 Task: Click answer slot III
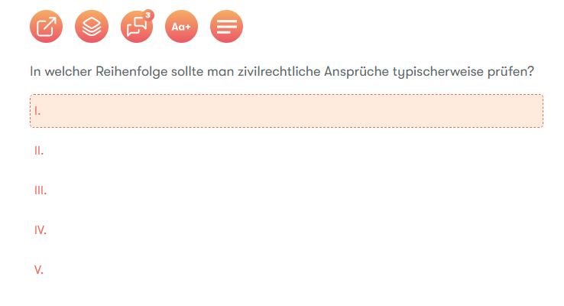click(287, 190)
